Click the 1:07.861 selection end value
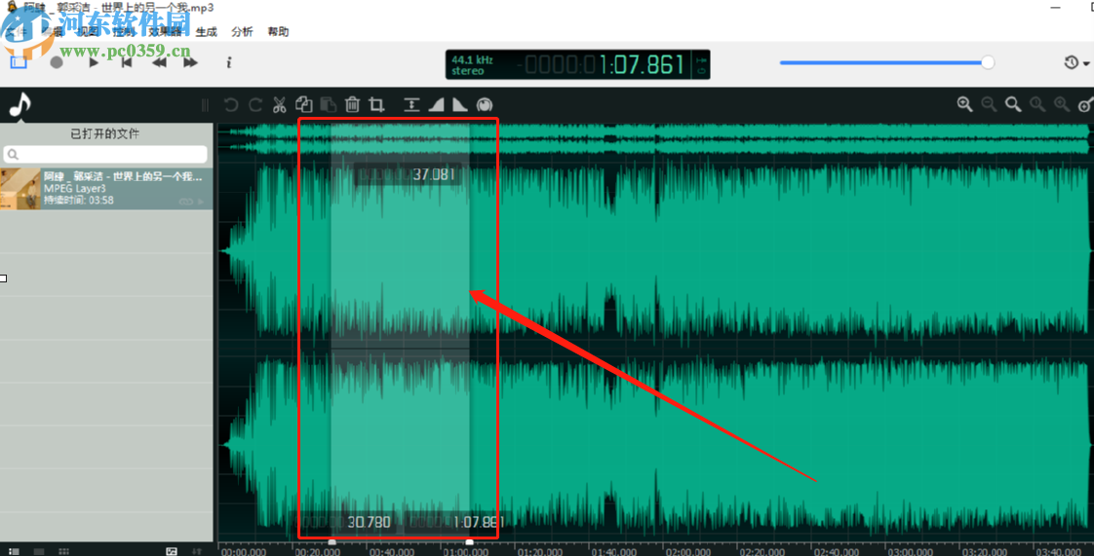Image resolution: width=1094 pixels, height=556 pixels. click(x=478, y=522)
